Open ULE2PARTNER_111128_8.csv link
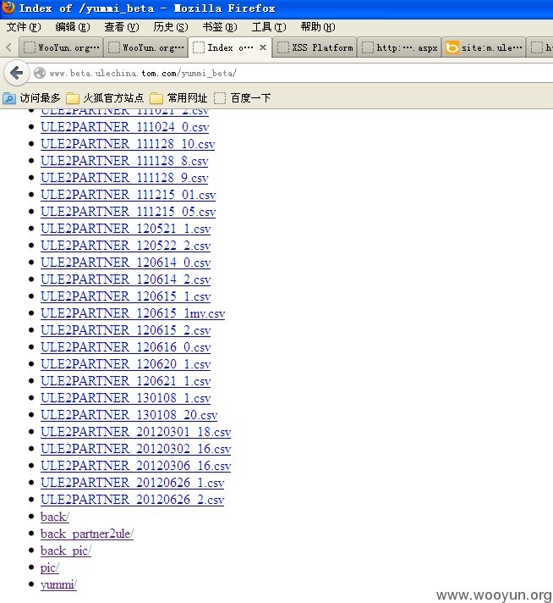 (124, 161)
